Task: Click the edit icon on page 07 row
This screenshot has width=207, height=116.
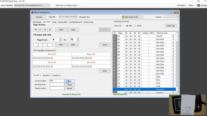Action: (173, 49)
